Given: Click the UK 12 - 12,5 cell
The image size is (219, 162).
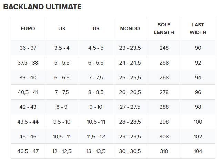Looking at the screenshot, I should pyautogui.click(x=62, y=151).
